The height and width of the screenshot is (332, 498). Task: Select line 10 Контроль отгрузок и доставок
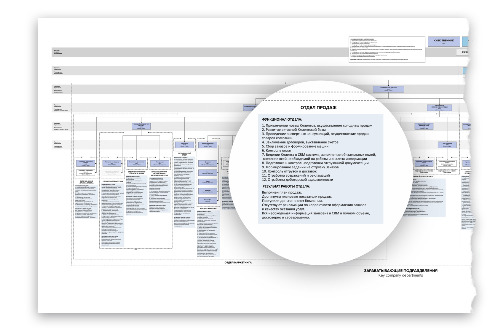[289, 171]
